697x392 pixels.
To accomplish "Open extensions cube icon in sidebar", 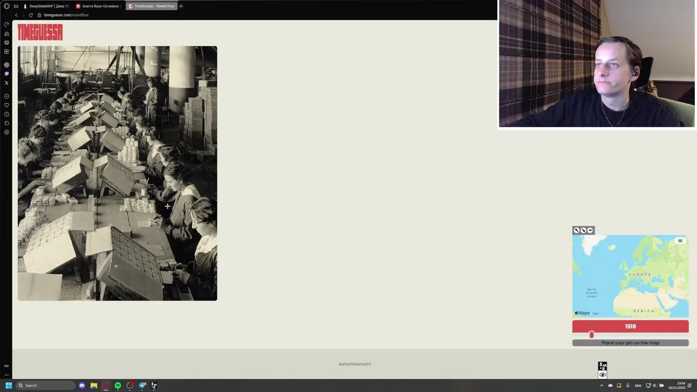I will click(x=7, y=123).
